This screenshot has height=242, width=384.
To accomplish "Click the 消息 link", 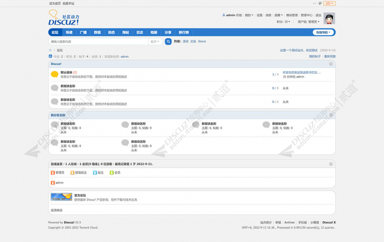I will click(268, 15).
